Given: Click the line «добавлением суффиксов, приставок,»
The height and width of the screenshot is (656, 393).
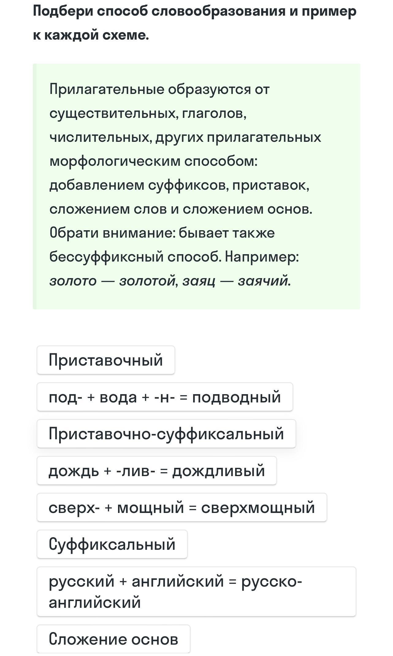Looking at the screenshot, I should (179, 185).
